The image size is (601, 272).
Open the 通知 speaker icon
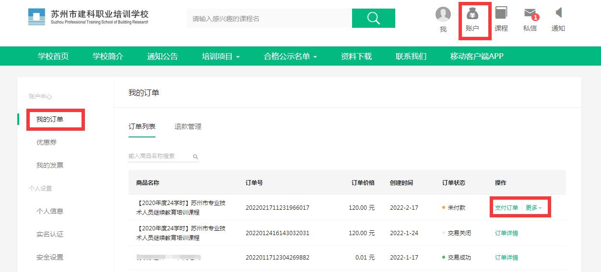pos(558,13)
